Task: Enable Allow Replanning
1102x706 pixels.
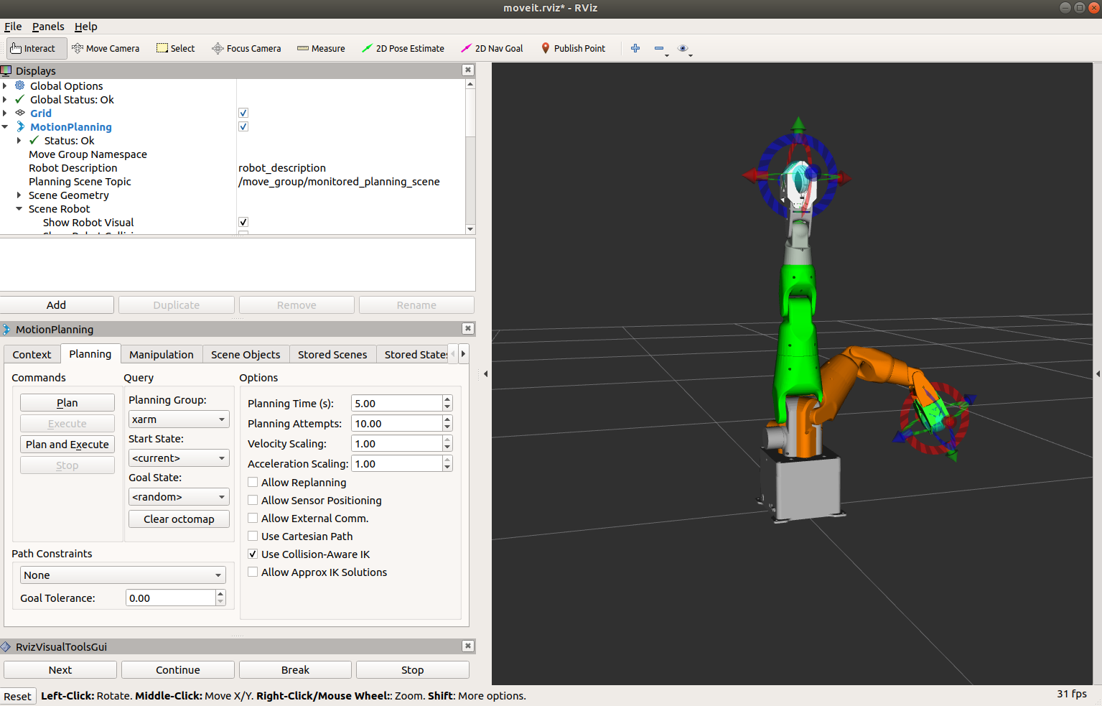Action: point(253,482)
